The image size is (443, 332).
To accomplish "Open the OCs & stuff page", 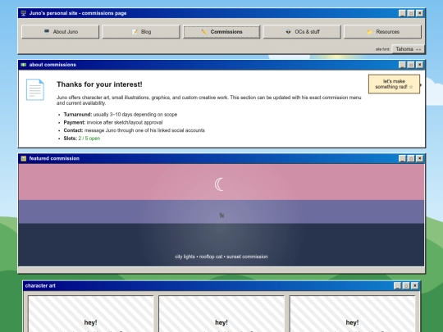I will (x=302, y=32).
